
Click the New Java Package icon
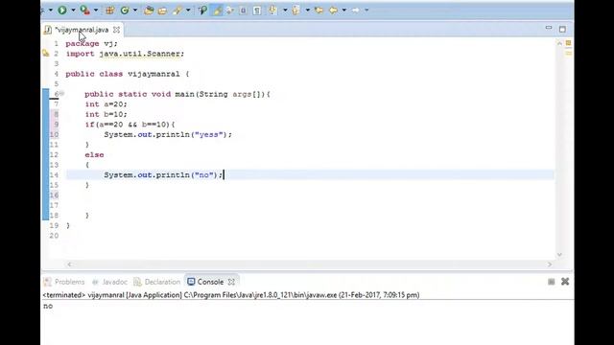(x=110, y=11)
